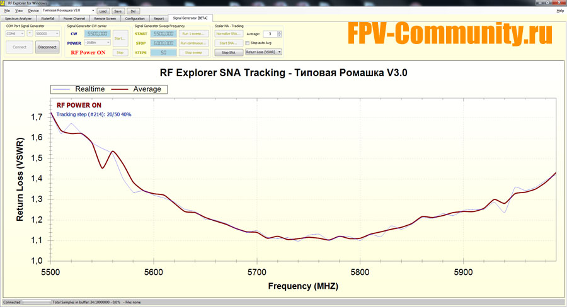Image resolution: width=567 pixels, height=307 pixels.
Task: Click the 5700 frequency axis tick label
Action: click(257, 272)
